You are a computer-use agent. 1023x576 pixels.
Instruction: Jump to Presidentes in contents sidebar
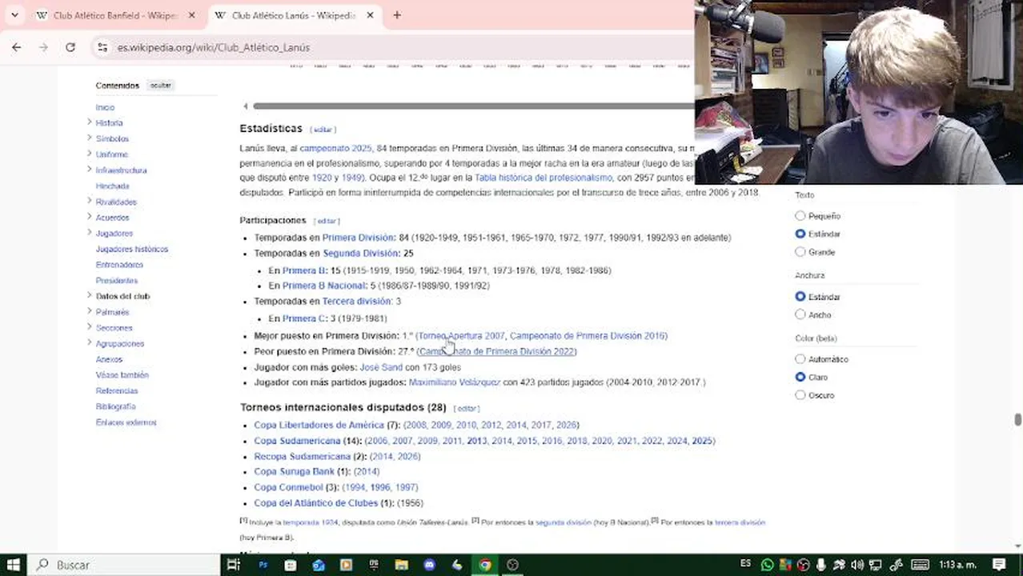pos(117,281)
